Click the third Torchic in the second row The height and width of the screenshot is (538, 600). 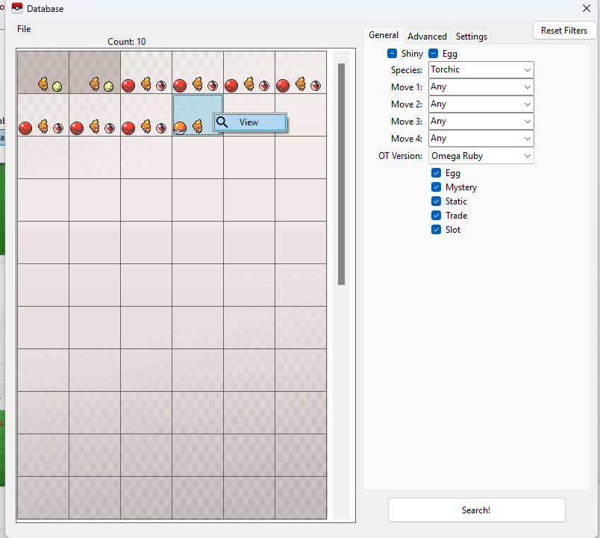click(x=146, y=115)
